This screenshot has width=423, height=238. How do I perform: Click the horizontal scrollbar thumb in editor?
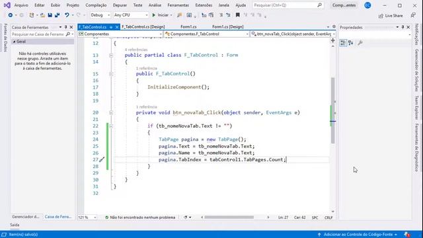229,218
